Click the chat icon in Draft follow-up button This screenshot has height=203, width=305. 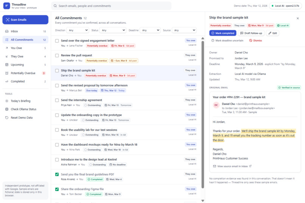click(x=242, y=33)
